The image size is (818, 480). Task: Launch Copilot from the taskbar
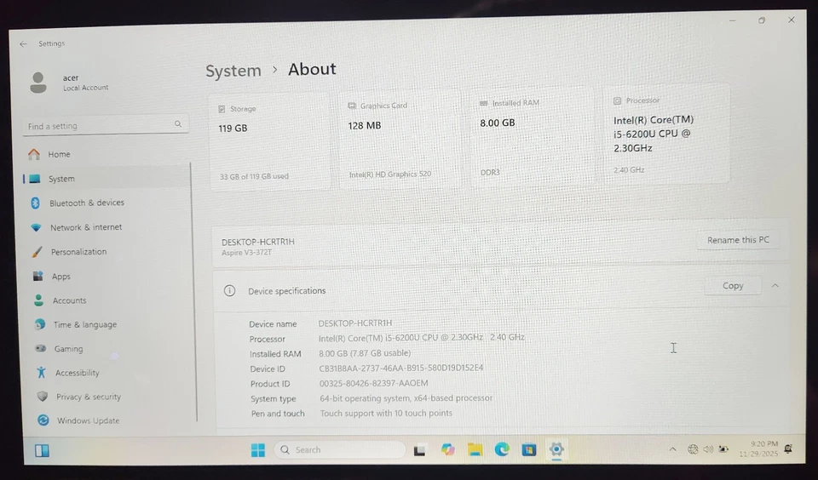tap(447, 449)
